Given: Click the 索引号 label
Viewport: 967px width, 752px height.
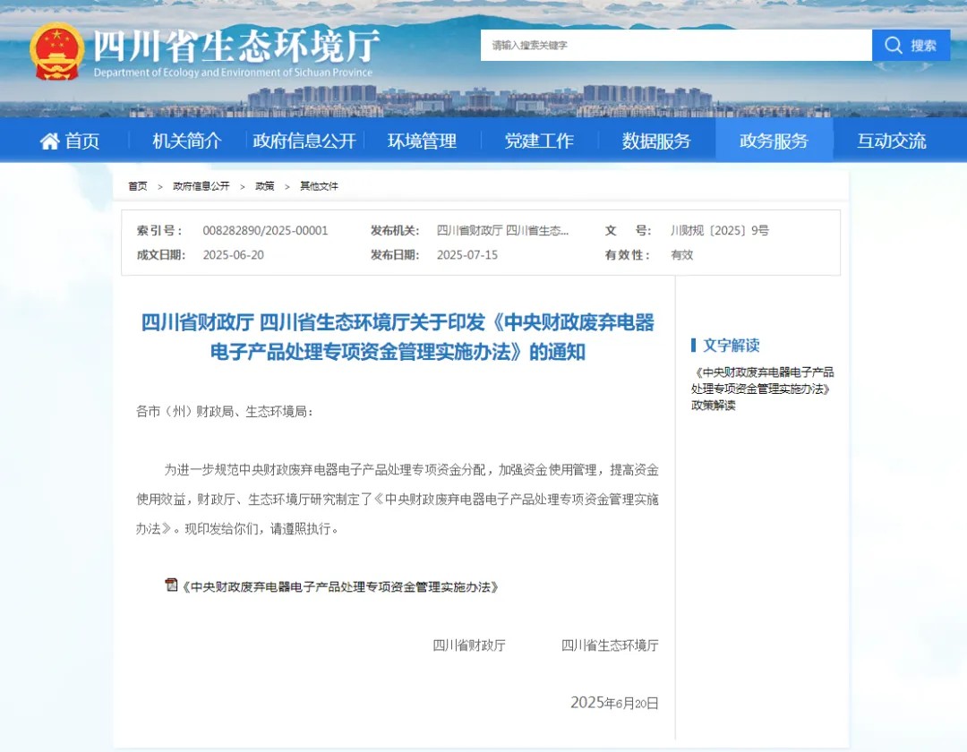Looking at the screenshot, I should tap(159, 231).
